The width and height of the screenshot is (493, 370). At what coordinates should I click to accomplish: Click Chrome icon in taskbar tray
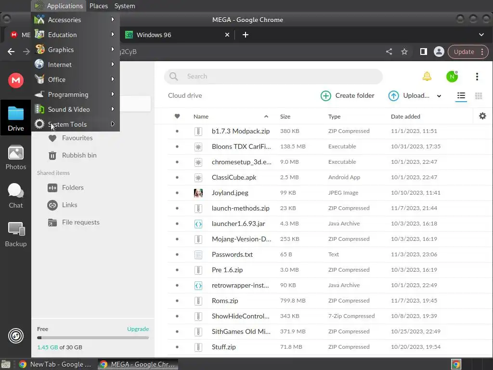(456, 364)
